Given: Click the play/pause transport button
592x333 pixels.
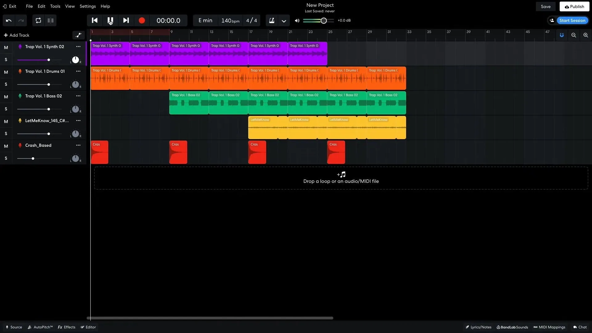Looking at the screenshot, I should coord(110,20).
